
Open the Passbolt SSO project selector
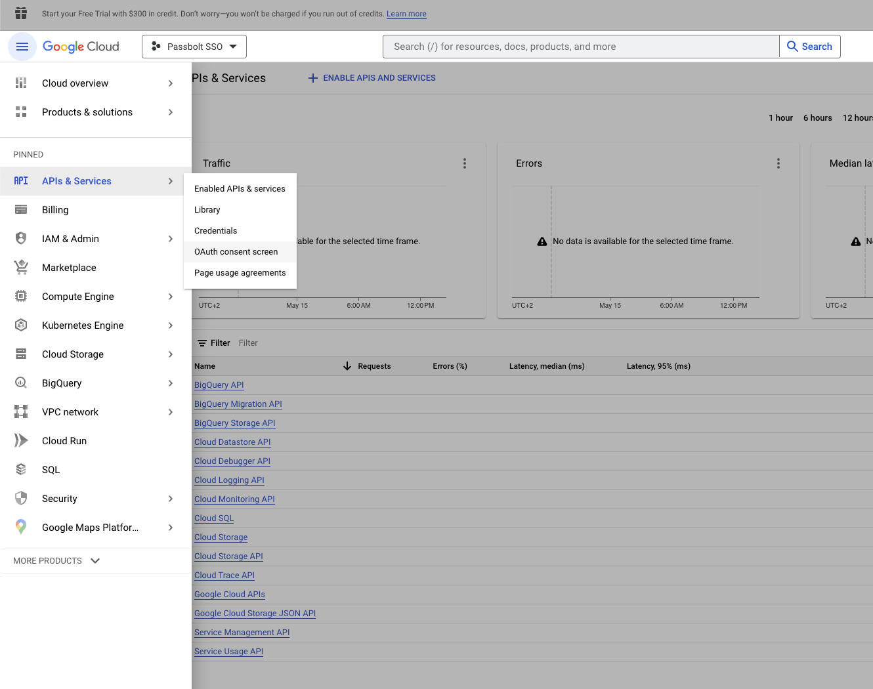tap(194, 47)
